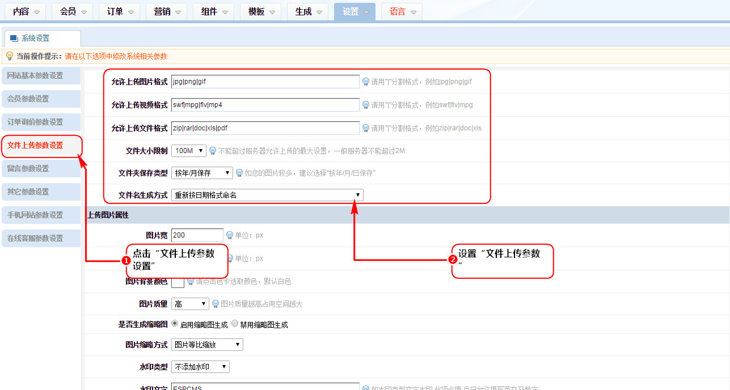Click the 允许上传图片格式 input field
Screen dimensions: 730x390
click(265, 82)
